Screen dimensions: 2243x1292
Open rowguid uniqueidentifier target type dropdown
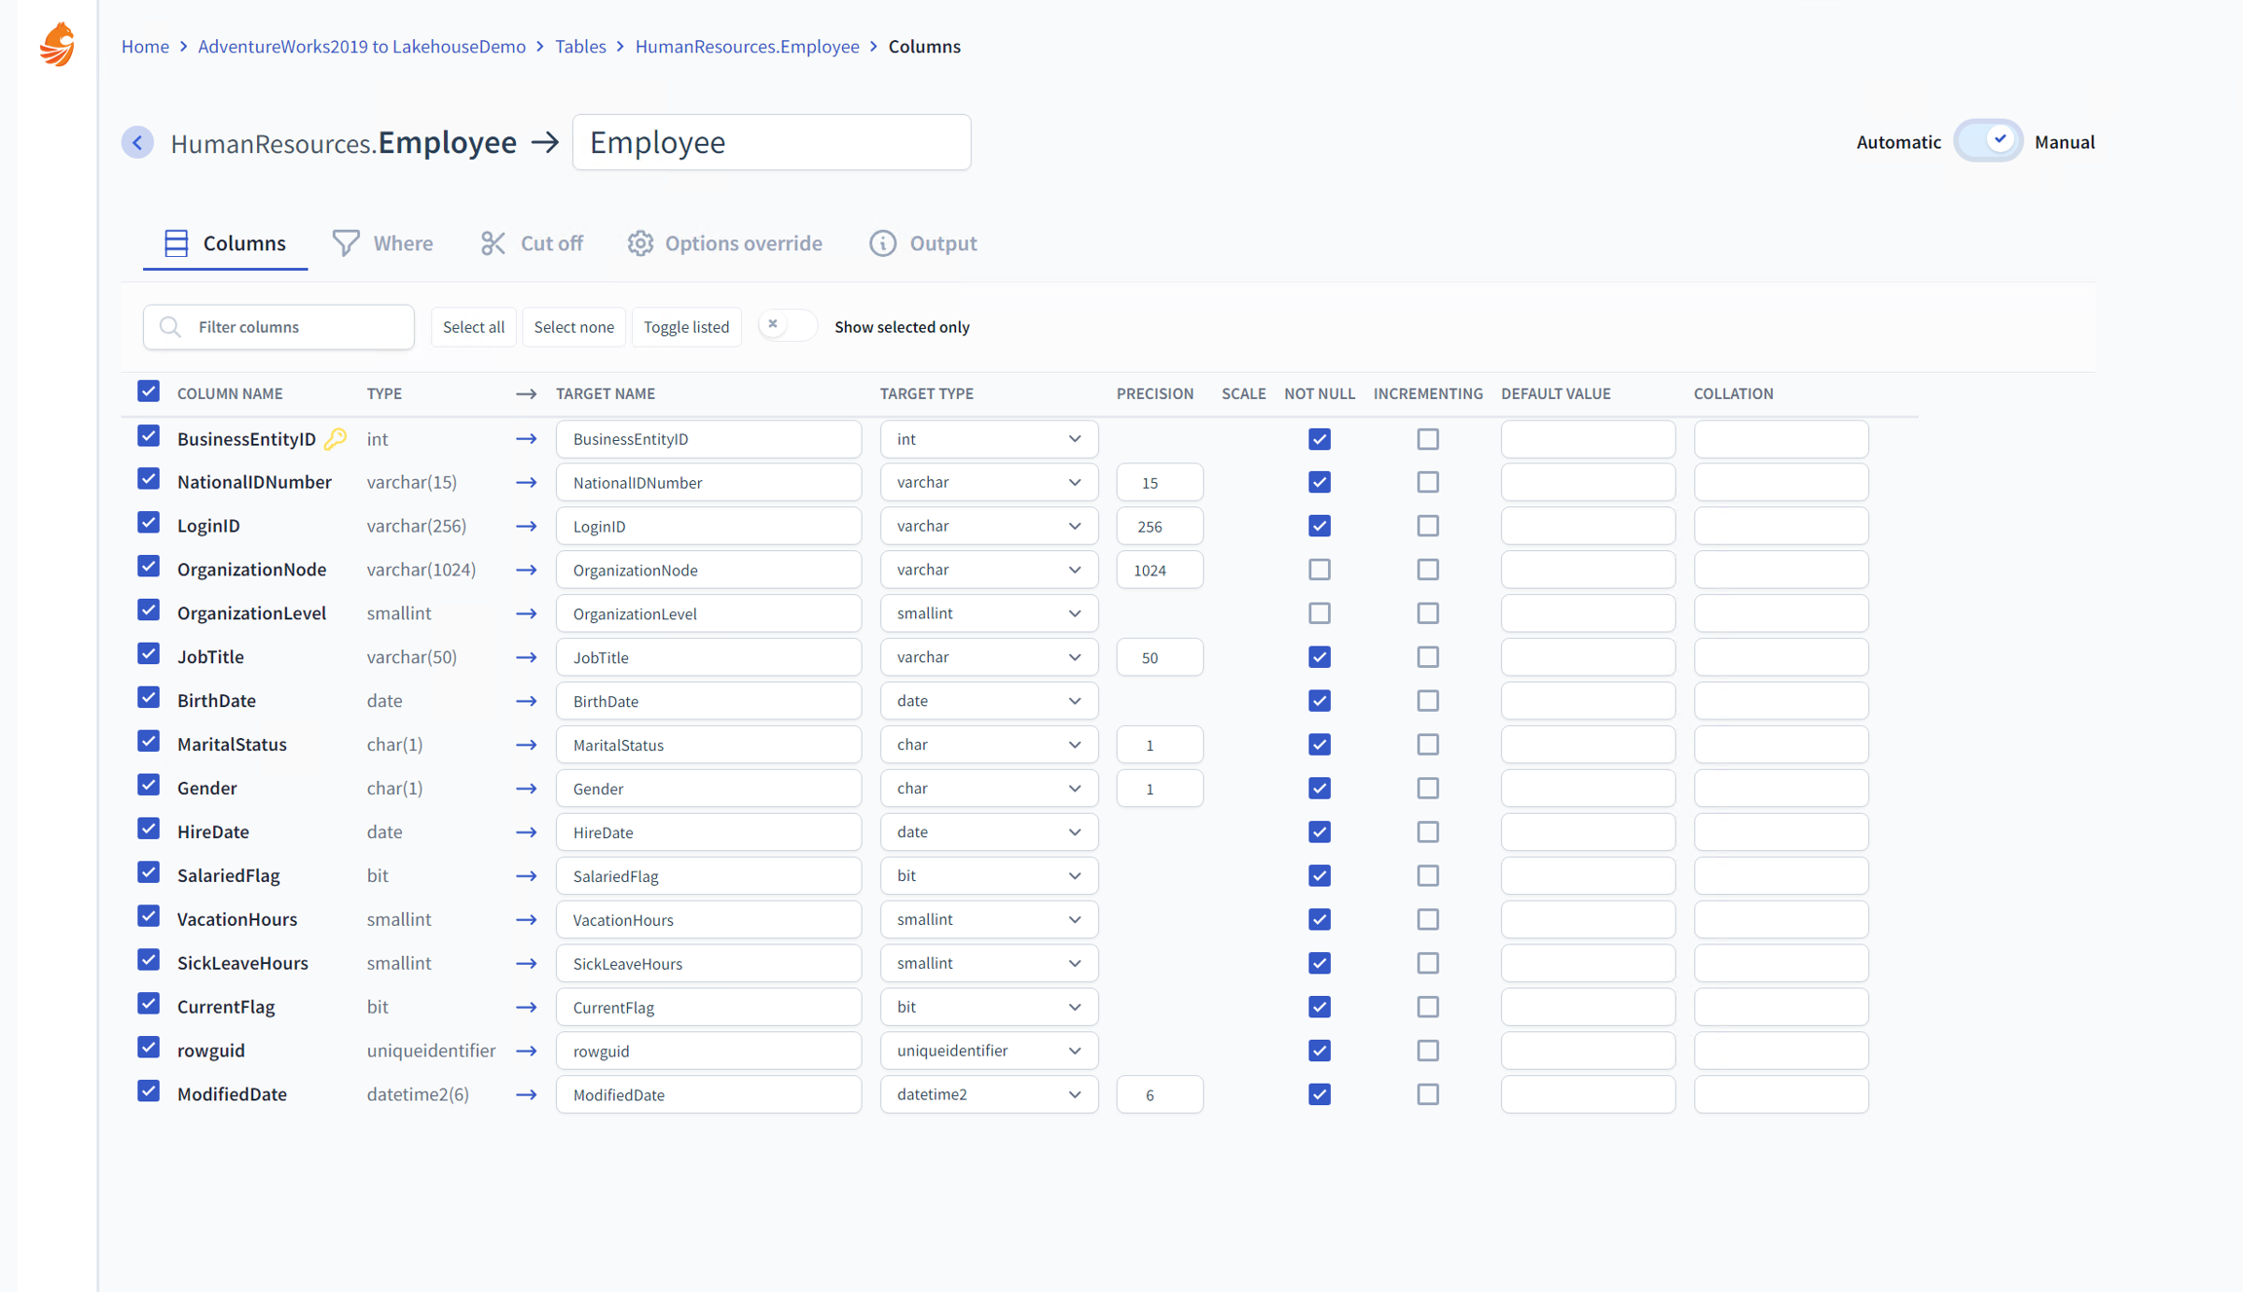coord(988,1051)
